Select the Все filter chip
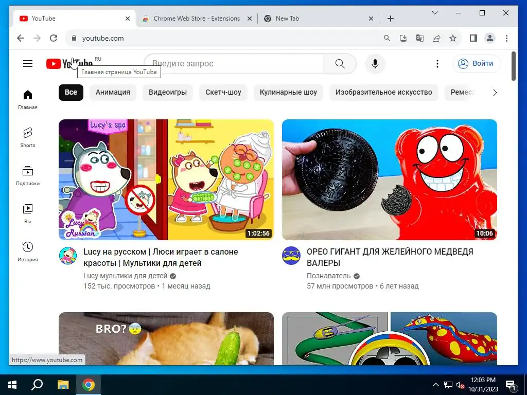 (71, 93)
